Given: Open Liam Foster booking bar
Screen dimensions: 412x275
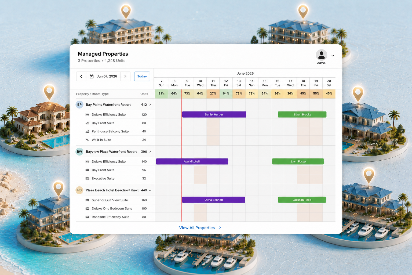Looking at the screenshot, I should click(x=298, y=161).
